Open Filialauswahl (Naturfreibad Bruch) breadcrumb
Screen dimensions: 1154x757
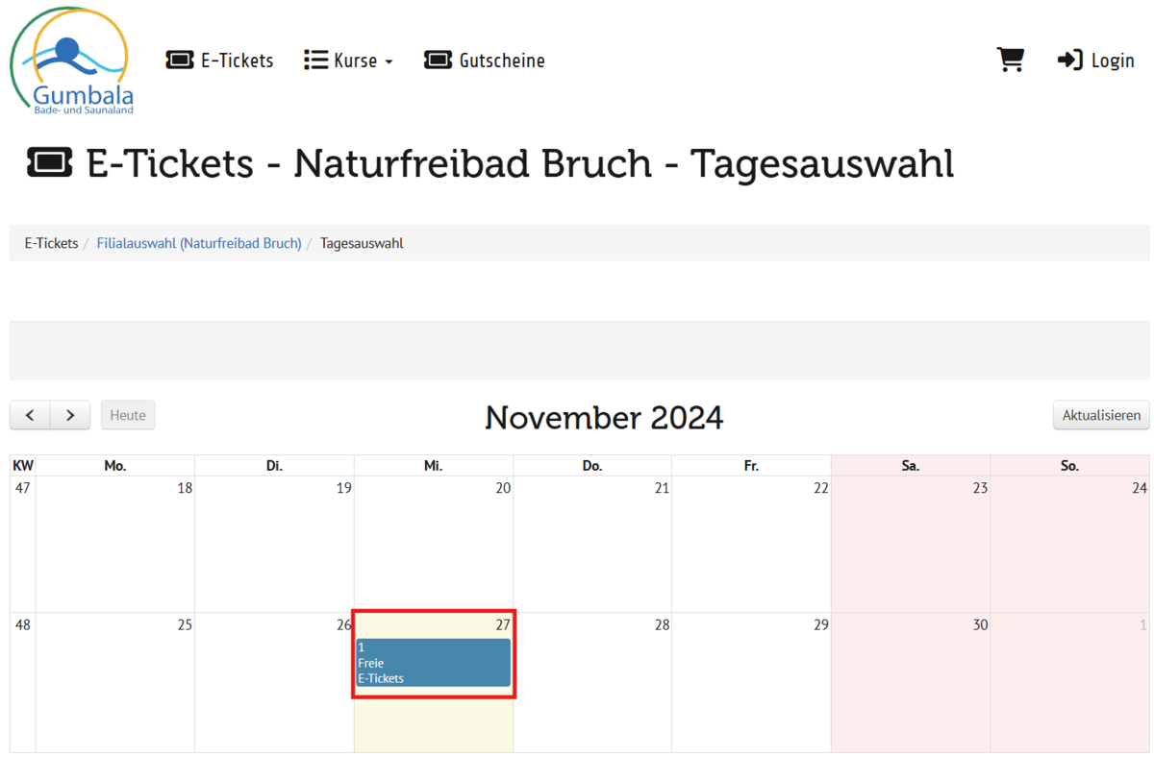tap(199, 243)
